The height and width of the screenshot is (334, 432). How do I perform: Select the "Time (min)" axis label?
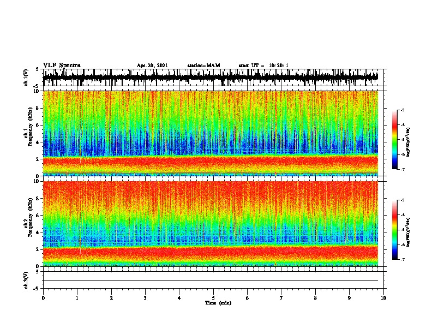(218, 303)
